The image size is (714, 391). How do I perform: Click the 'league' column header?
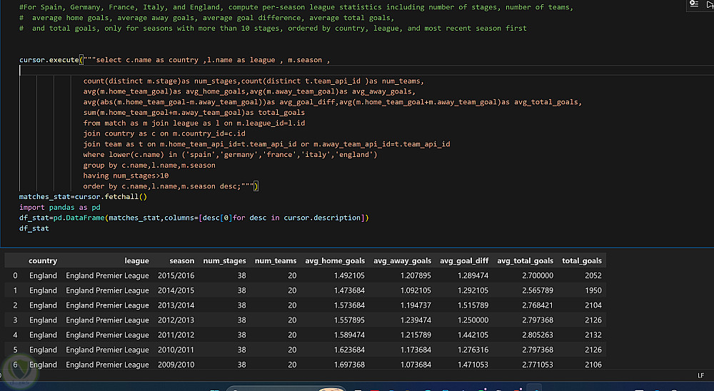(x=136, y=260)
